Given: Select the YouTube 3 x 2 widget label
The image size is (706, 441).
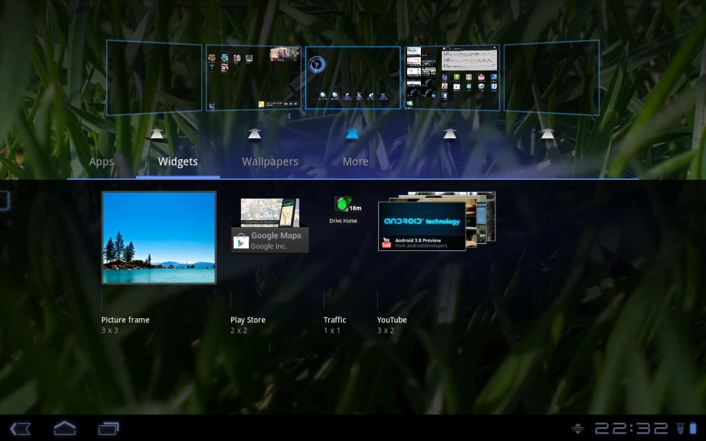Looking at the screenshot, I should (x=392, y=324).
